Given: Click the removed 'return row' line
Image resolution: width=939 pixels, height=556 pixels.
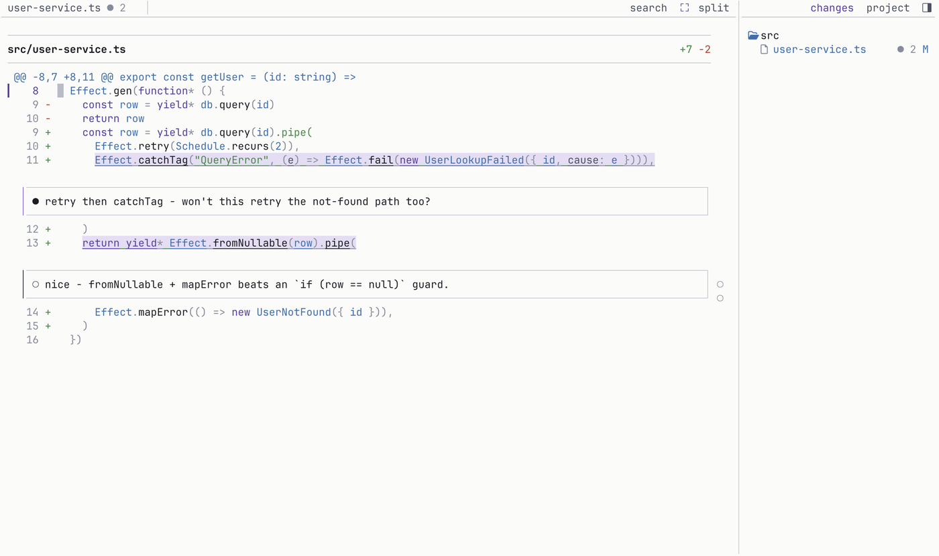Looking at the screenshot, I should tap(113, 119).
